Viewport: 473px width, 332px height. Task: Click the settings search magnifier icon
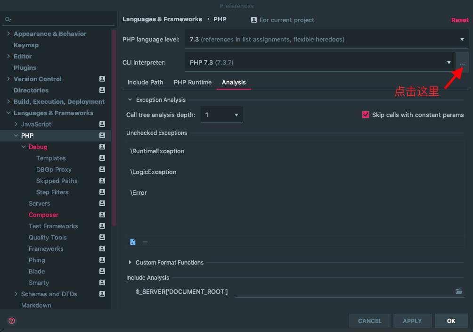[x=8, y=20]
